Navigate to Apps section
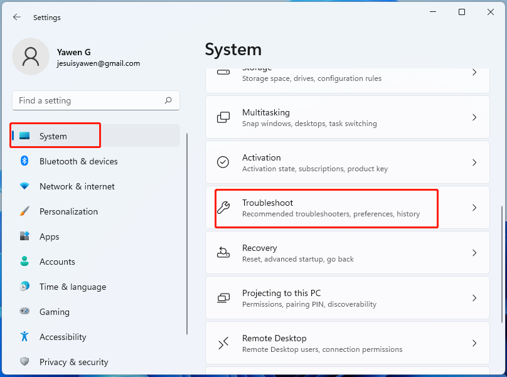Image resolution: width=507 pixels, height=377 pixels. tap(96, 236)
